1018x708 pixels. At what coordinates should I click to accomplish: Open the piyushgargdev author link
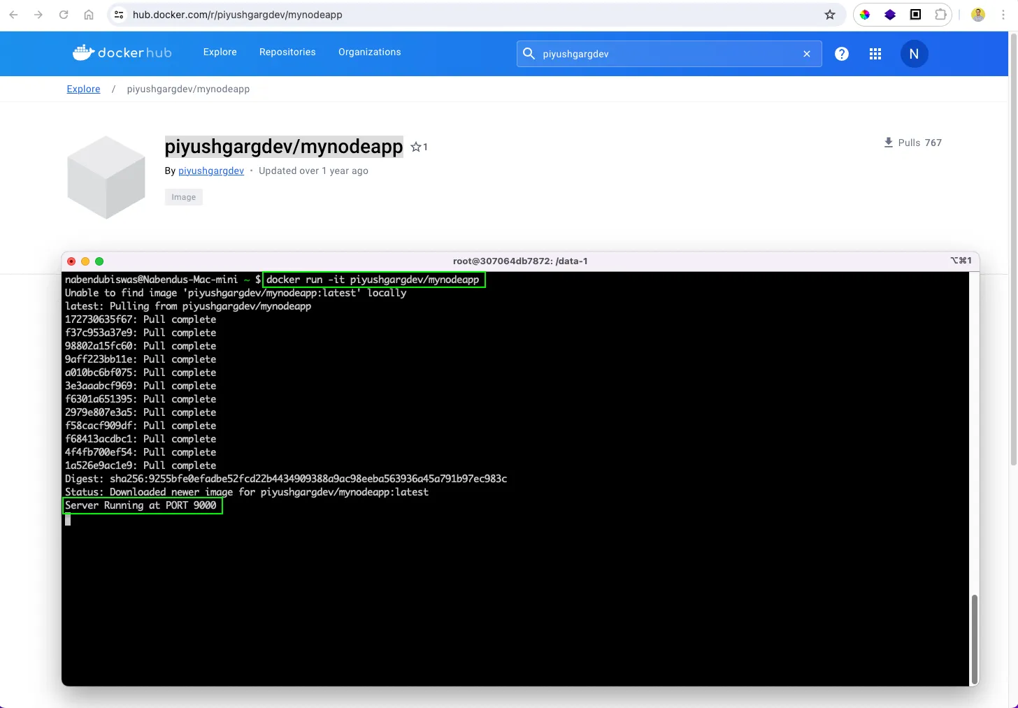click(x=211, y=171)
